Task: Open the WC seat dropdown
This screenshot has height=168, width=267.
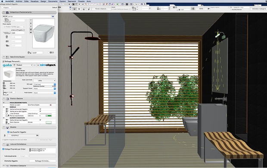Action: (x=44, y=84)
